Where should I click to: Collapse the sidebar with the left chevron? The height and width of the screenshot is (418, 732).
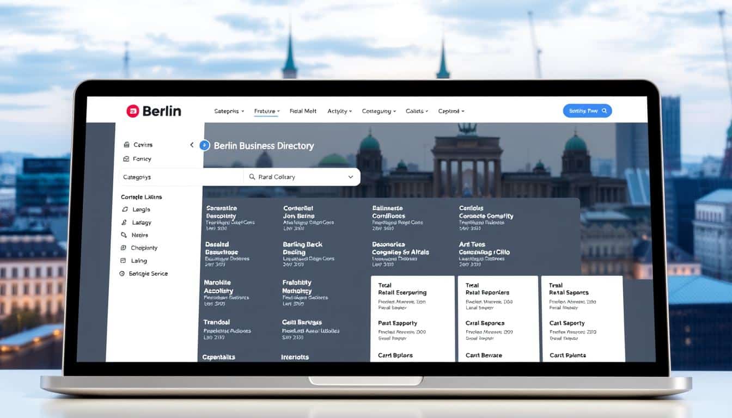click(x=192, y=145)
